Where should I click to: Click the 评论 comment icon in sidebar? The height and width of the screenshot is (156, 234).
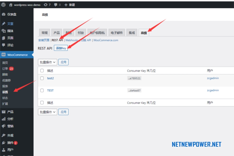(4, 45)
